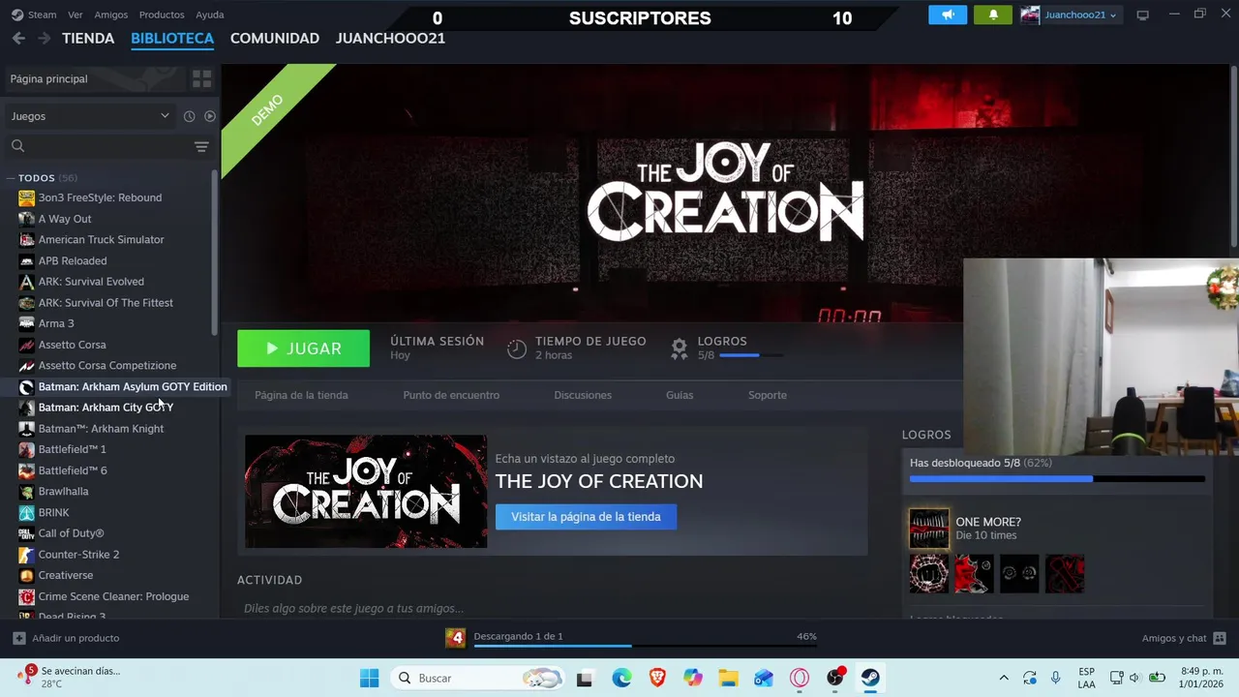1239x697 pixels.
Task: Click Visitar la página de la tienda
Action: [x=586, y=517]
